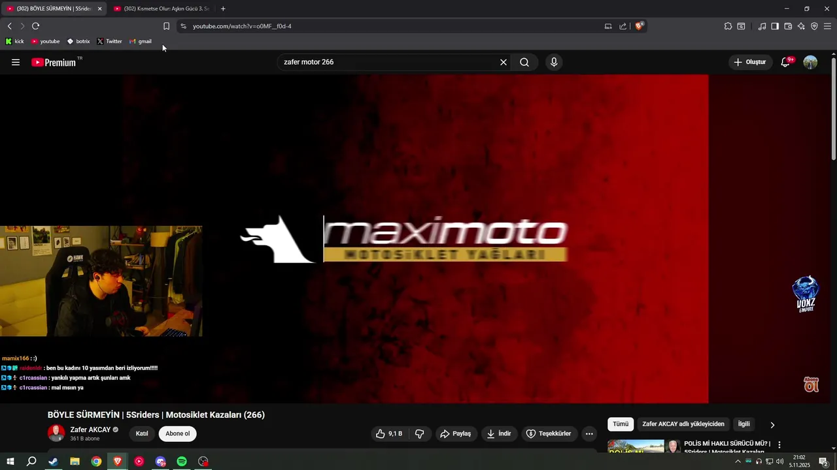Install or cast via the screen icon in address bar
837x470 pixels.
tap(608, 26)
